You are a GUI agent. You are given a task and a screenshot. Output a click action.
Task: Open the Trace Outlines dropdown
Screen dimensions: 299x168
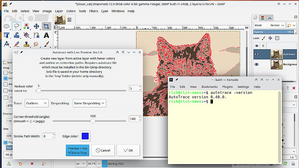(x=37, y=103)
